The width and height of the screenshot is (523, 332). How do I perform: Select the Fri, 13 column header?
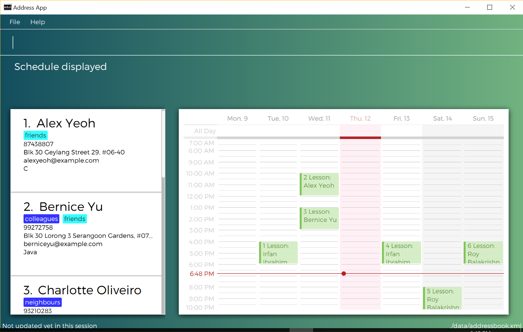[x=401, y=118]
